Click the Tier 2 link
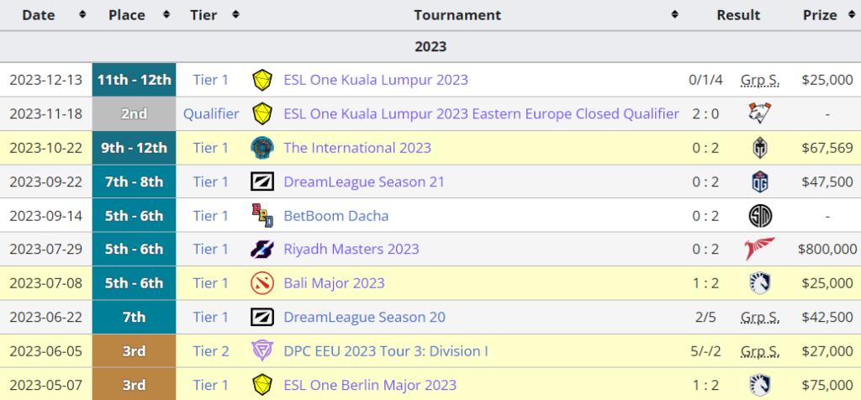 tap(211, 350)
